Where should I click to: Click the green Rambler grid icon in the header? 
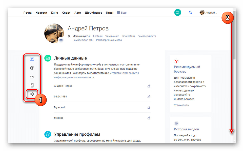click(177, 12)
